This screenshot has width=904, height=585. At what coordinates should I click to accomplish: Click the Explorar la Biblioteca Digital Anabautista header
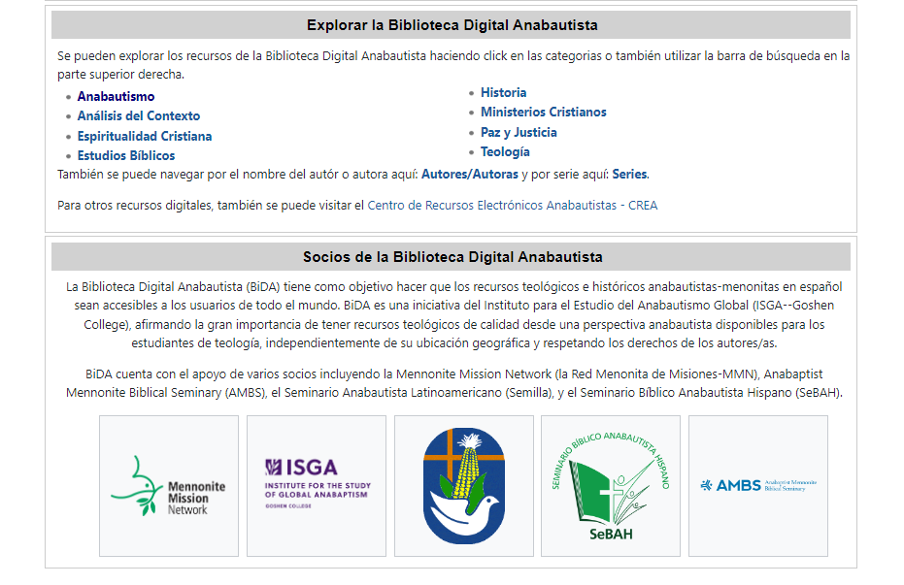(x=452, y=25)
